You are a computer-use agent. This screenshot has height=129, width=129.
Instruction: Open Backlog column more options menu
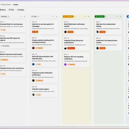click(21, 17)
